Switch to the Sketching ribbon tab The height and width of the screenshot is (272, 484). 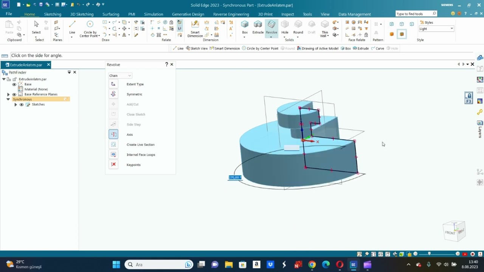point(53,14)
